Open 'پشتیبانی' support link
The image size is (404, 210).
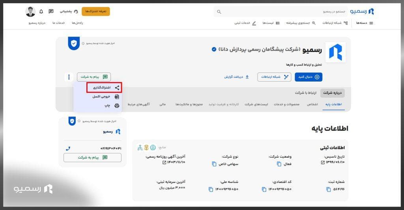tap(69, 11)
